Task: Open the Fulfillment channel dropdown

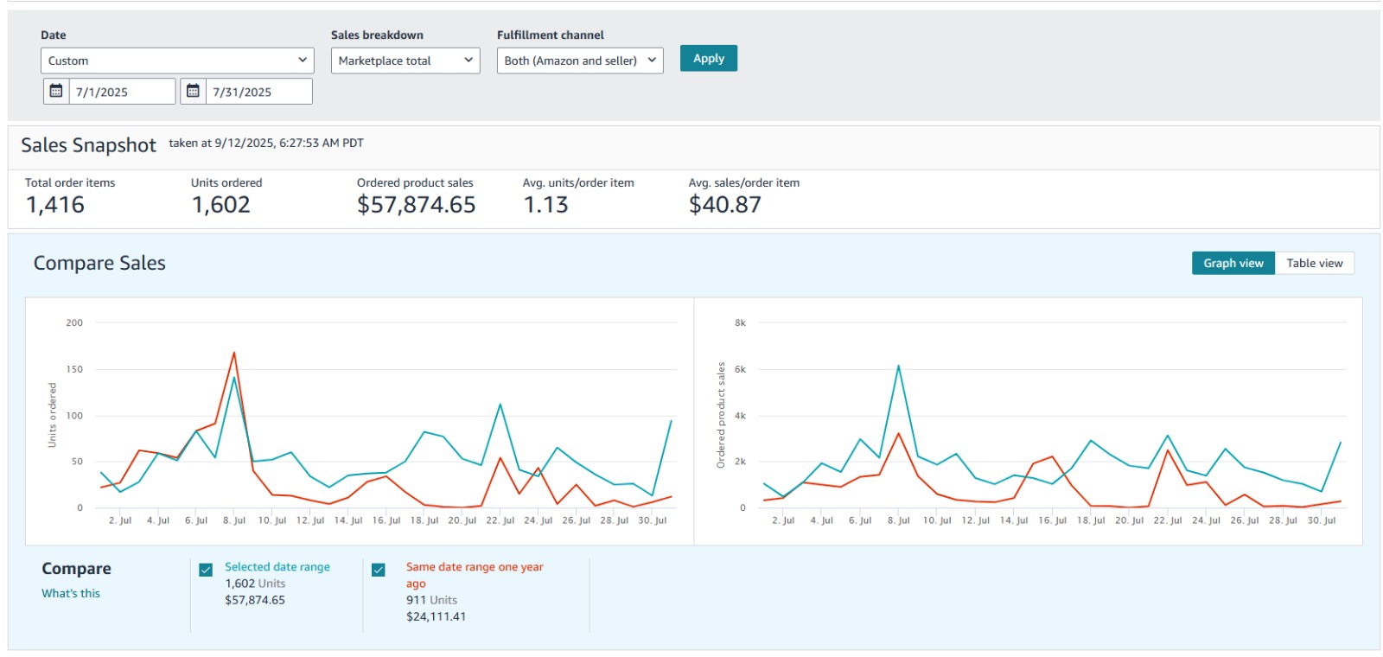Action: [x=579, y=61]
